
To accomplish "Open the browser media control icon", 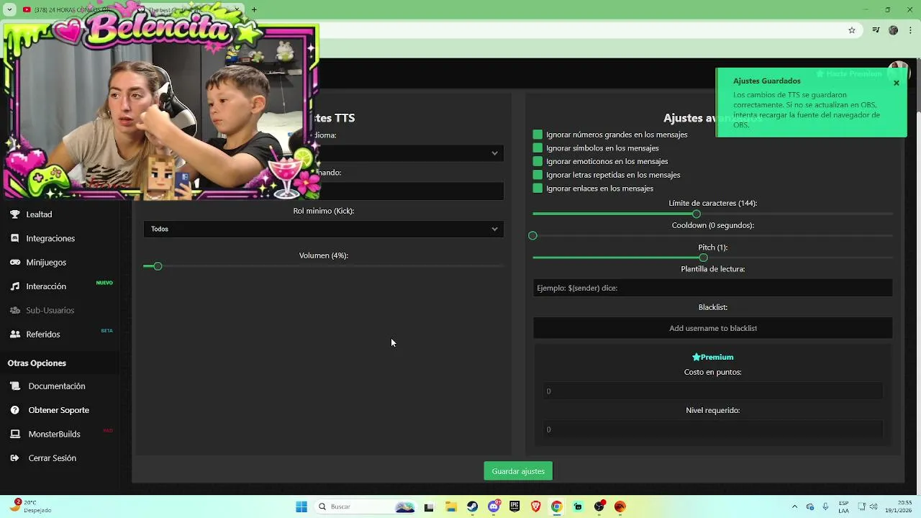I will pyautogui.click(x=876, y=30).
